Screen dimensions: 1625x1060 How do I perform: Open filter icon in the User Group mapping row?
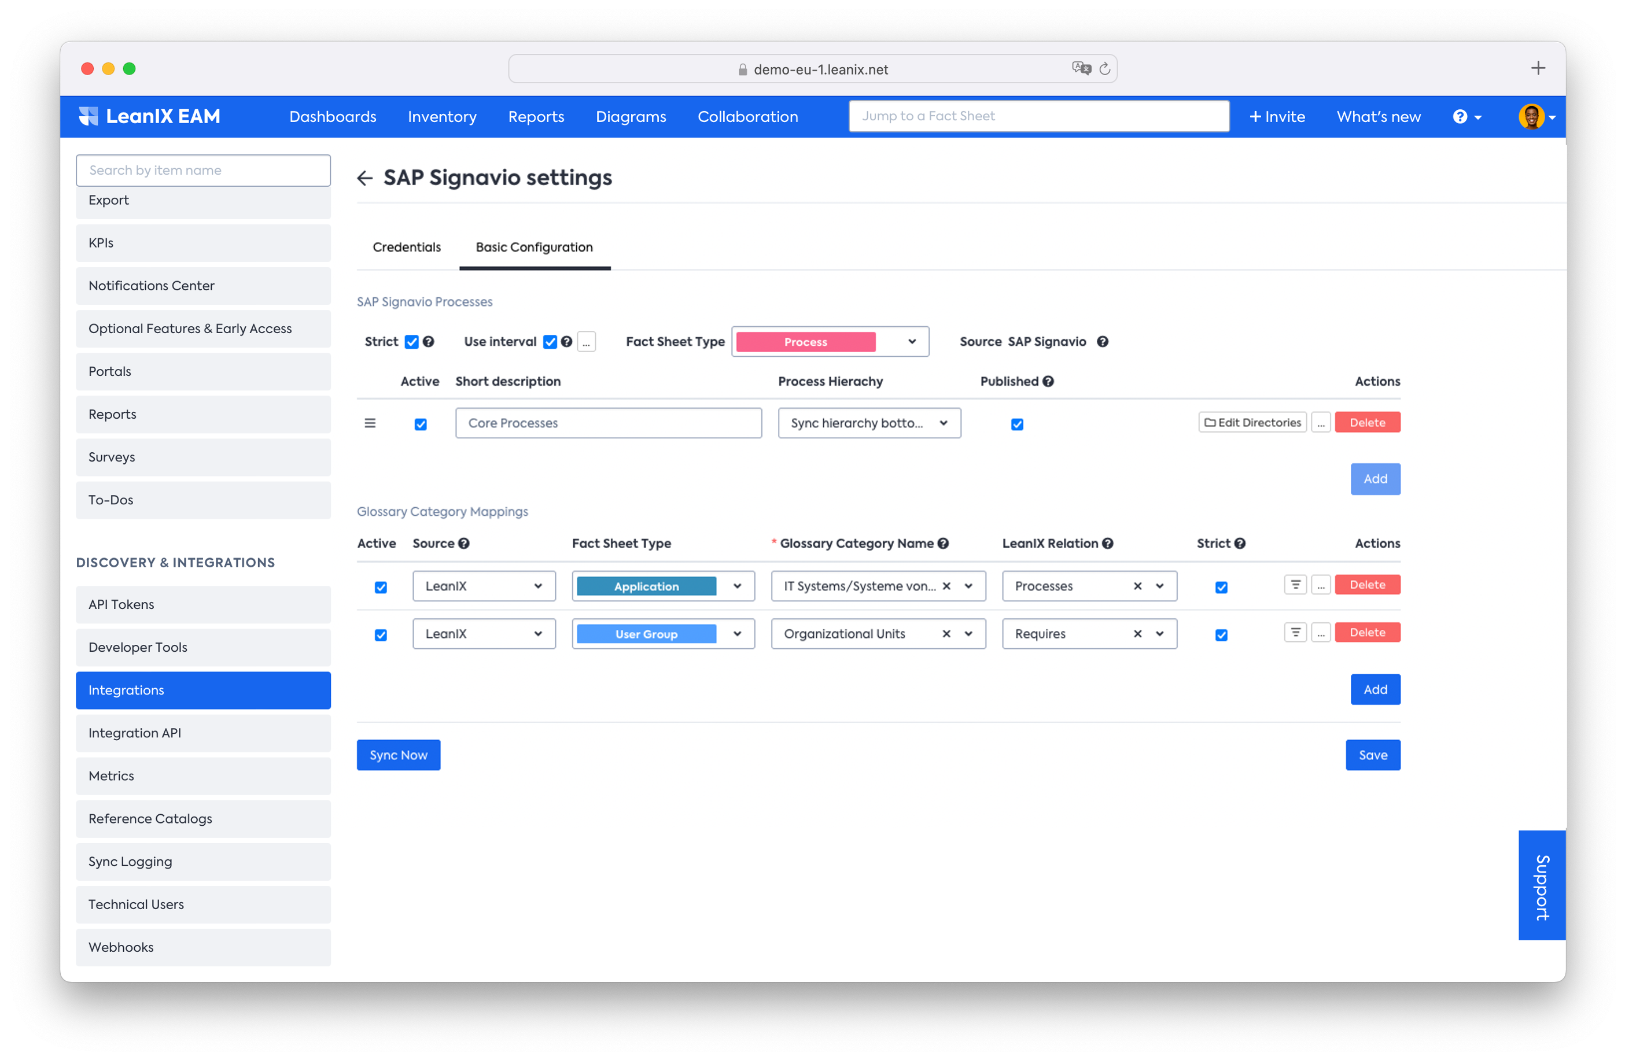click(1295, 633)
